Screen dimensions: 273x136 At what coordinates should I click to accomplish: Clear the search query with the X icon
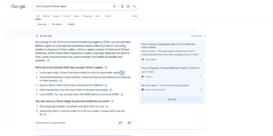coord(115,6)
